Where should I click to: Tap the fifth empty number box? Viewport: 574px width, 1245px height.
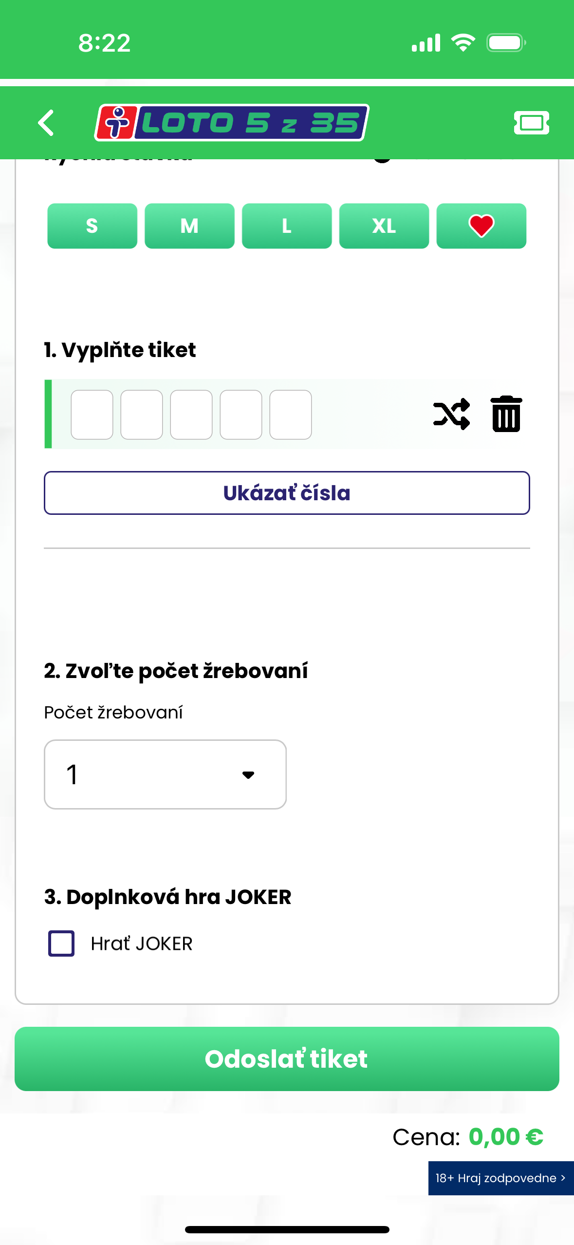[291, 415]
